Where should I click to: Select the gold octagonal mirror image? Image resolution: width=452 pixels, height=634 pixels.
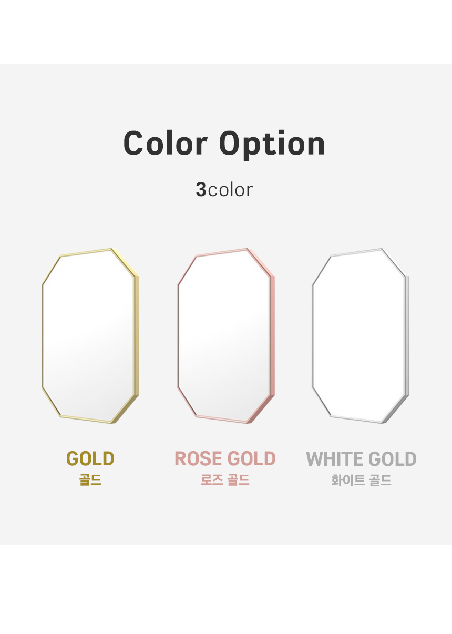click(90, 335)
